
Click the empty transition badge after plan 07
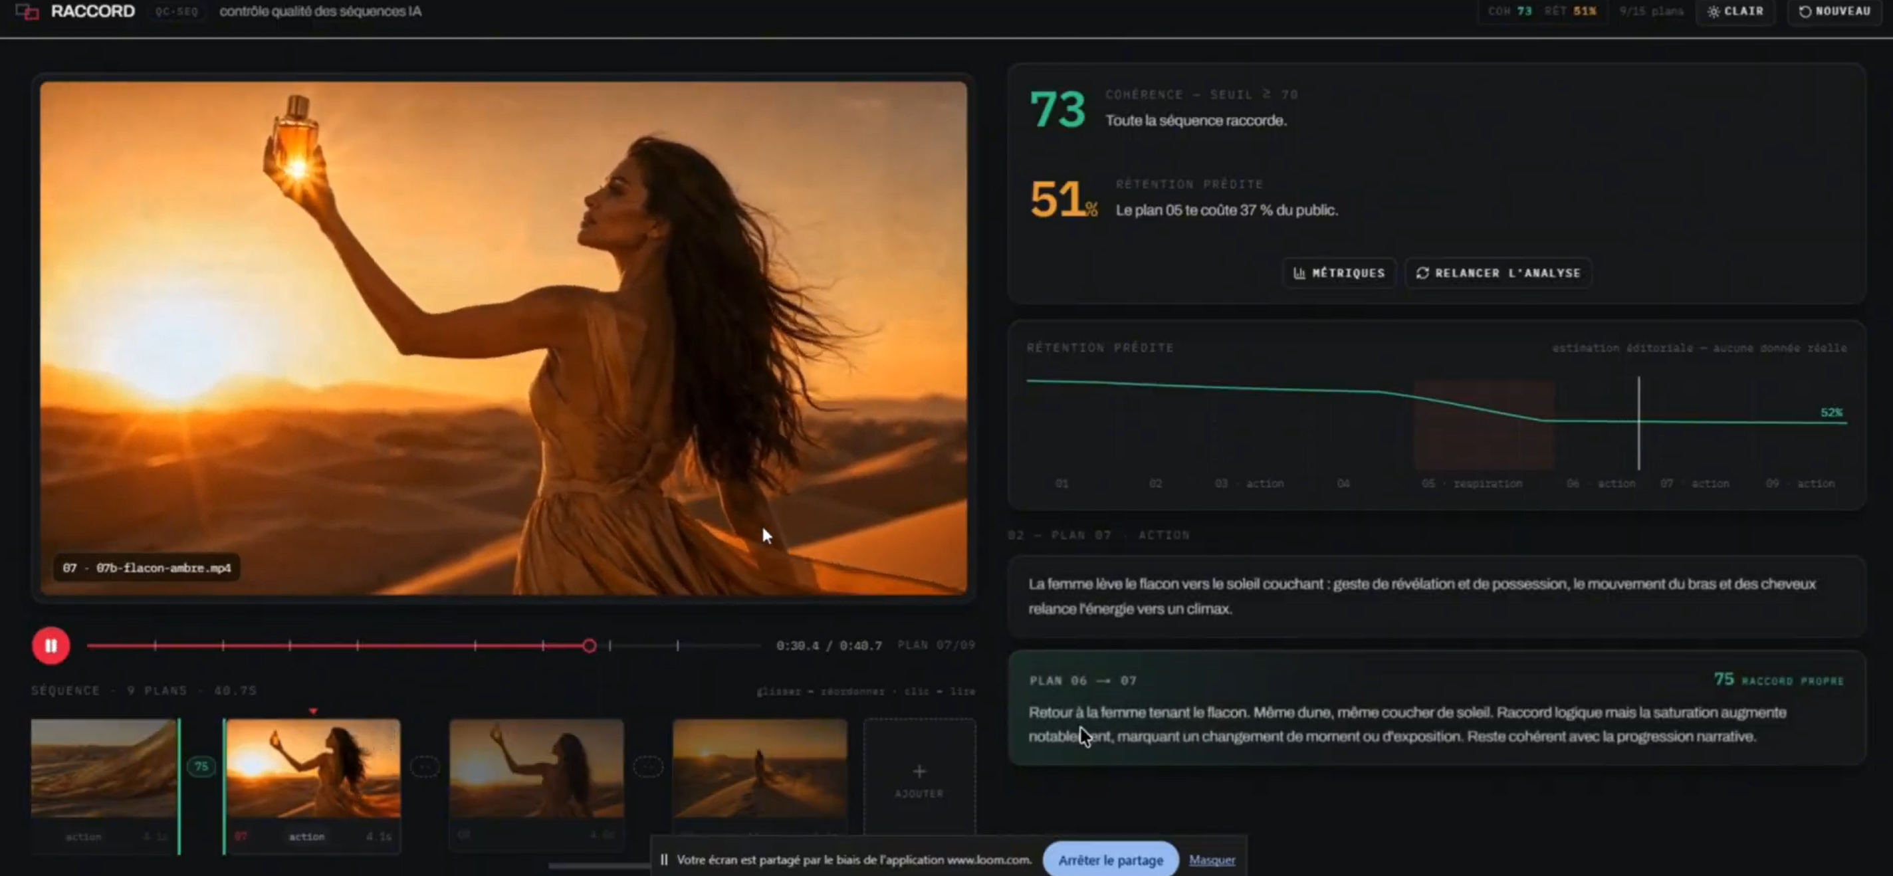[425, 766]
